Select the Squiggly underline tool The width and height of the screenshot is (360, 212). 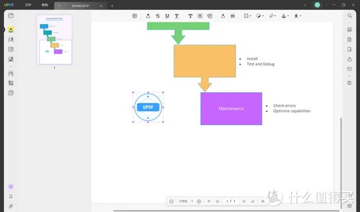tap(177, 16)
